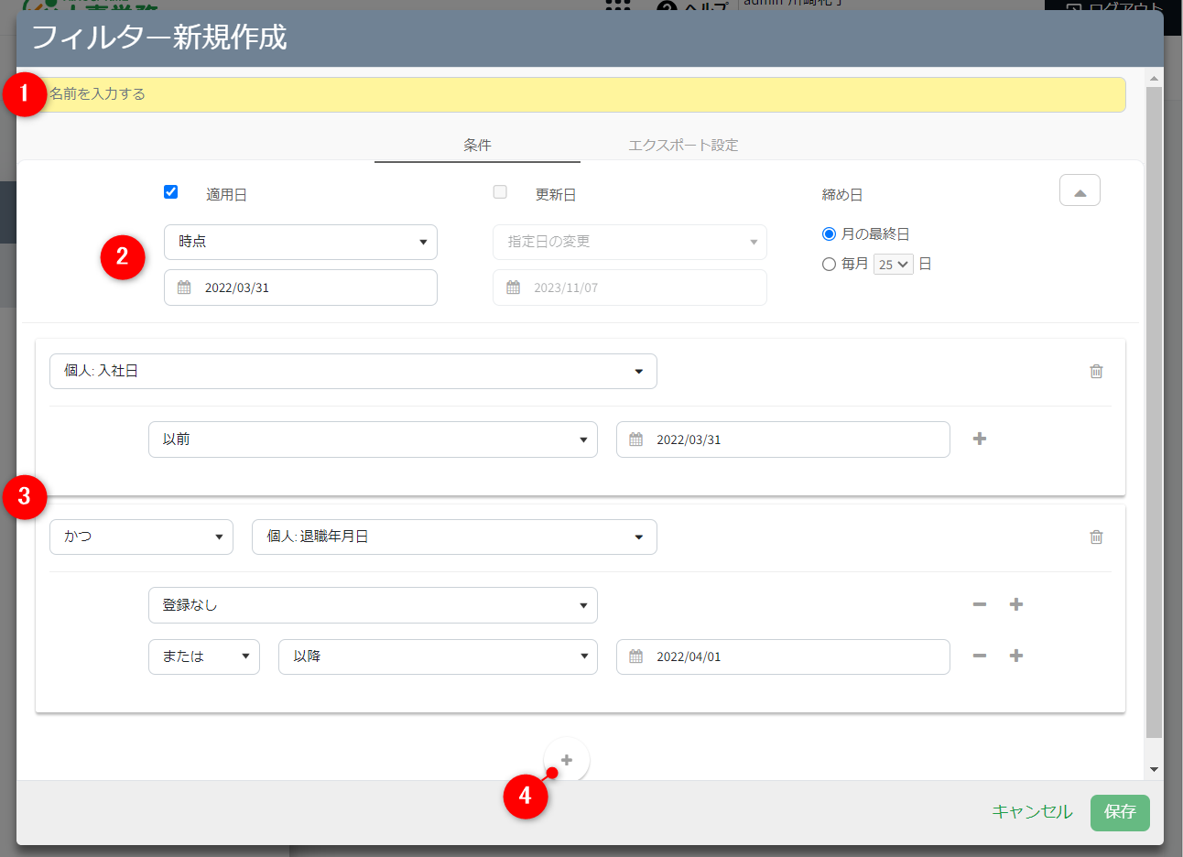Screen dimensions: 1183x857
Task: Delete the 個人: 入社日 condition with trash icon
Action: pyautogui.click(x=1096, y=372)
